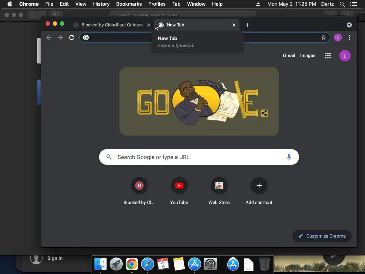Viewport: 365px width, 274px height.
Task: Open the Google apps grid
Action: tap(328, 55)
